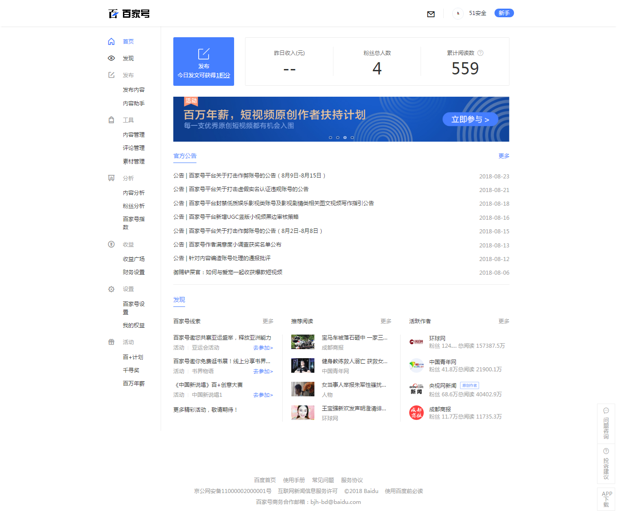The height and width of the screenshot is (518, 617).
Task: Click the gift icon beside 活动
Action: tap(111, 342)
